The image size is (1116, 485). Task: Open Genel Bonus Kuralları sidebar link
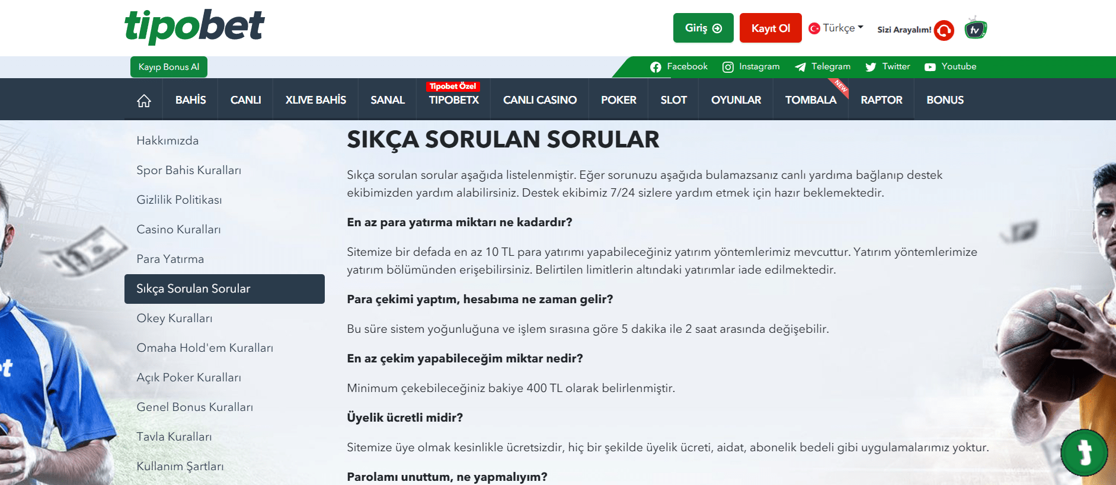[194, 407]
